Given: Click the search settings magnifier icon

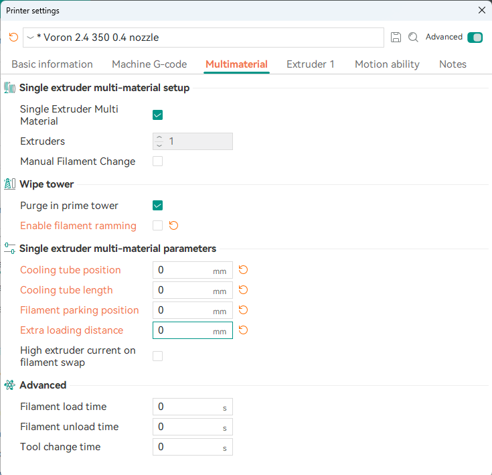Looking at the screenshot, I should pyautogui.click(x=413, y=38).
